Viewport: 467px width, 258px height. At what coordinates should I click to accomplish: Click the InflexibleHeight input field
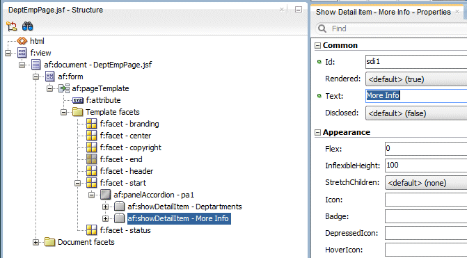click(426, 165)
